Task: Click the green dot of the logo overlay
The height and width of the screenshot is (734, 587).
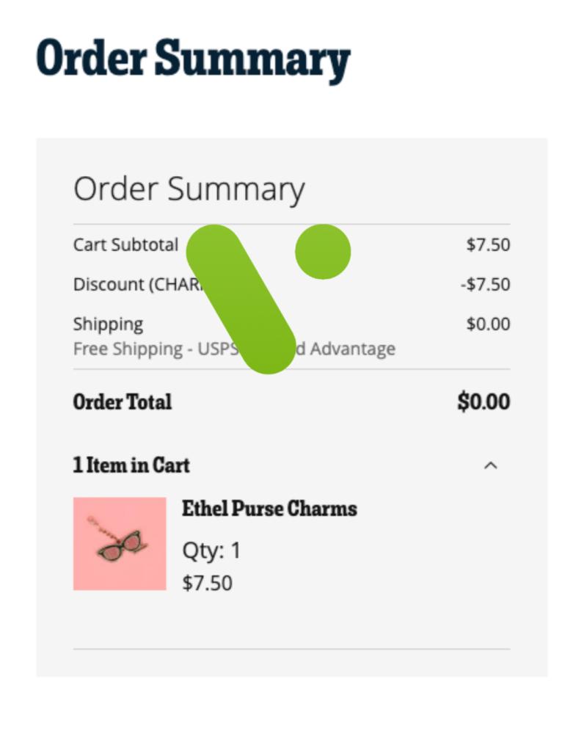Action: 323,252
